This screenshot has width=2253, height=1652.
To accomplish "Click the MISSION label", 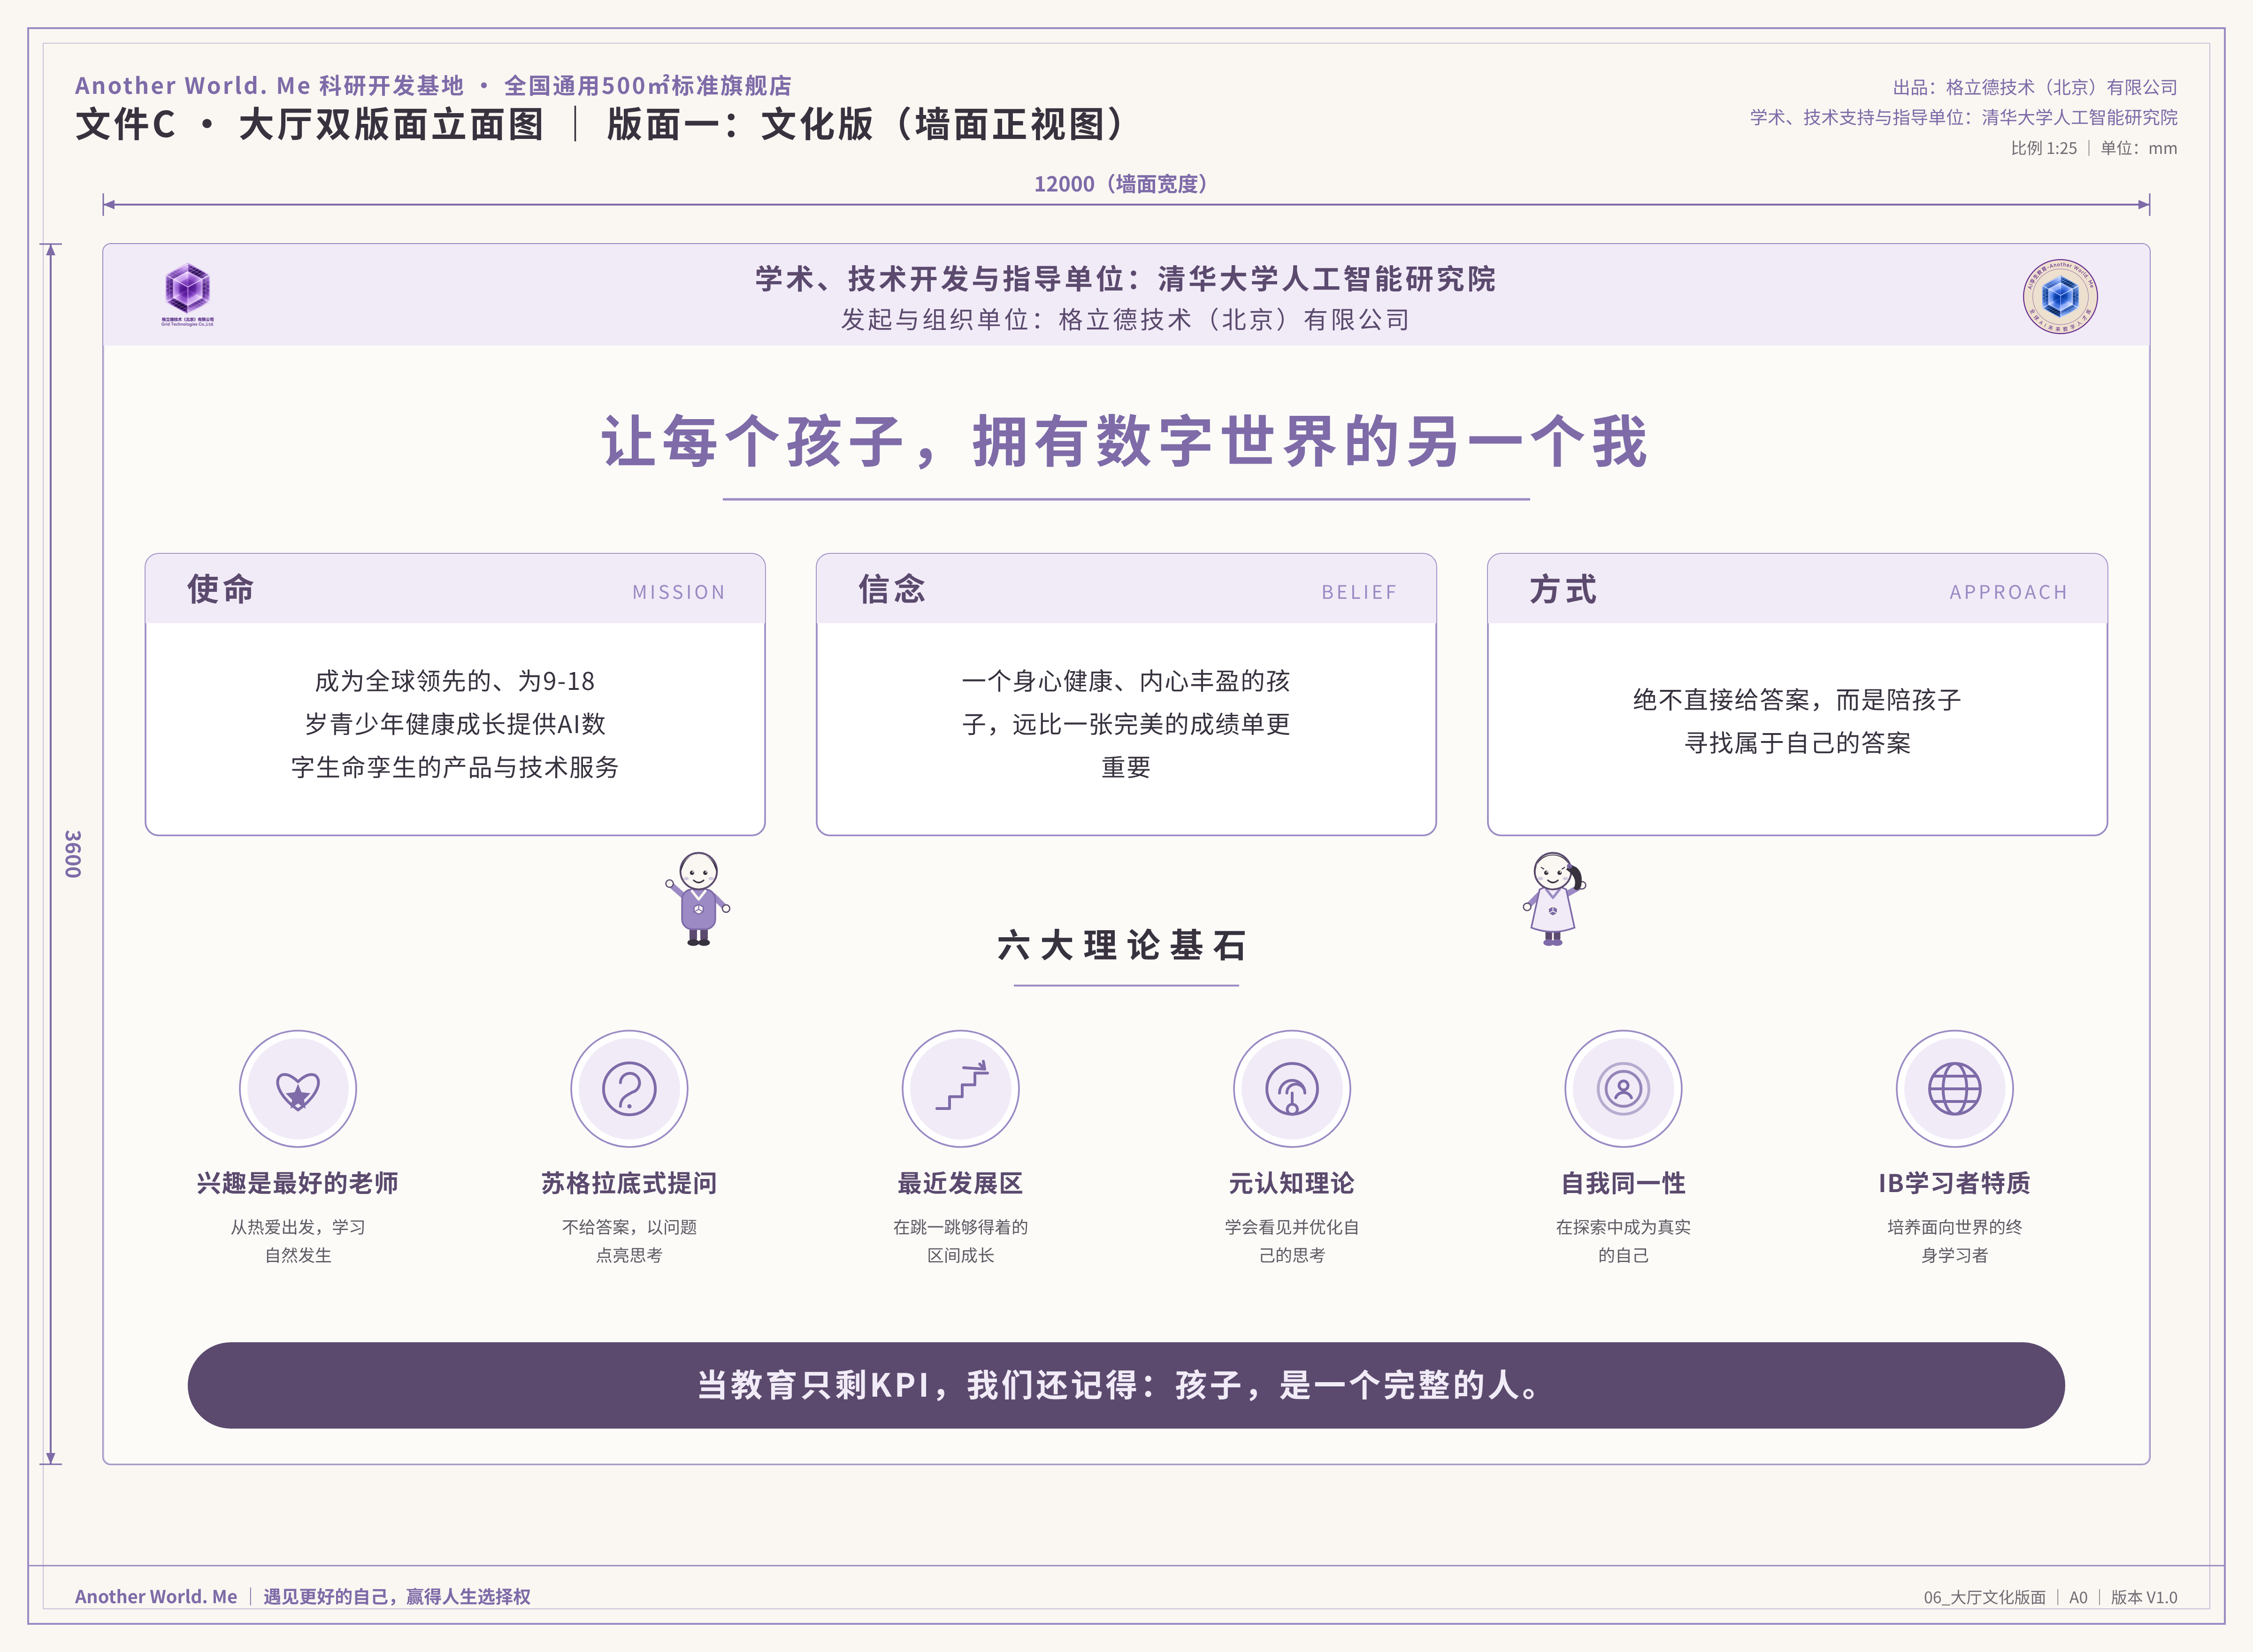I will 679,592.
